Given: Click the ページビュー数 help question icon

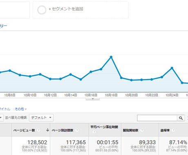Looking at the screenshot, I should click(38, 130).
